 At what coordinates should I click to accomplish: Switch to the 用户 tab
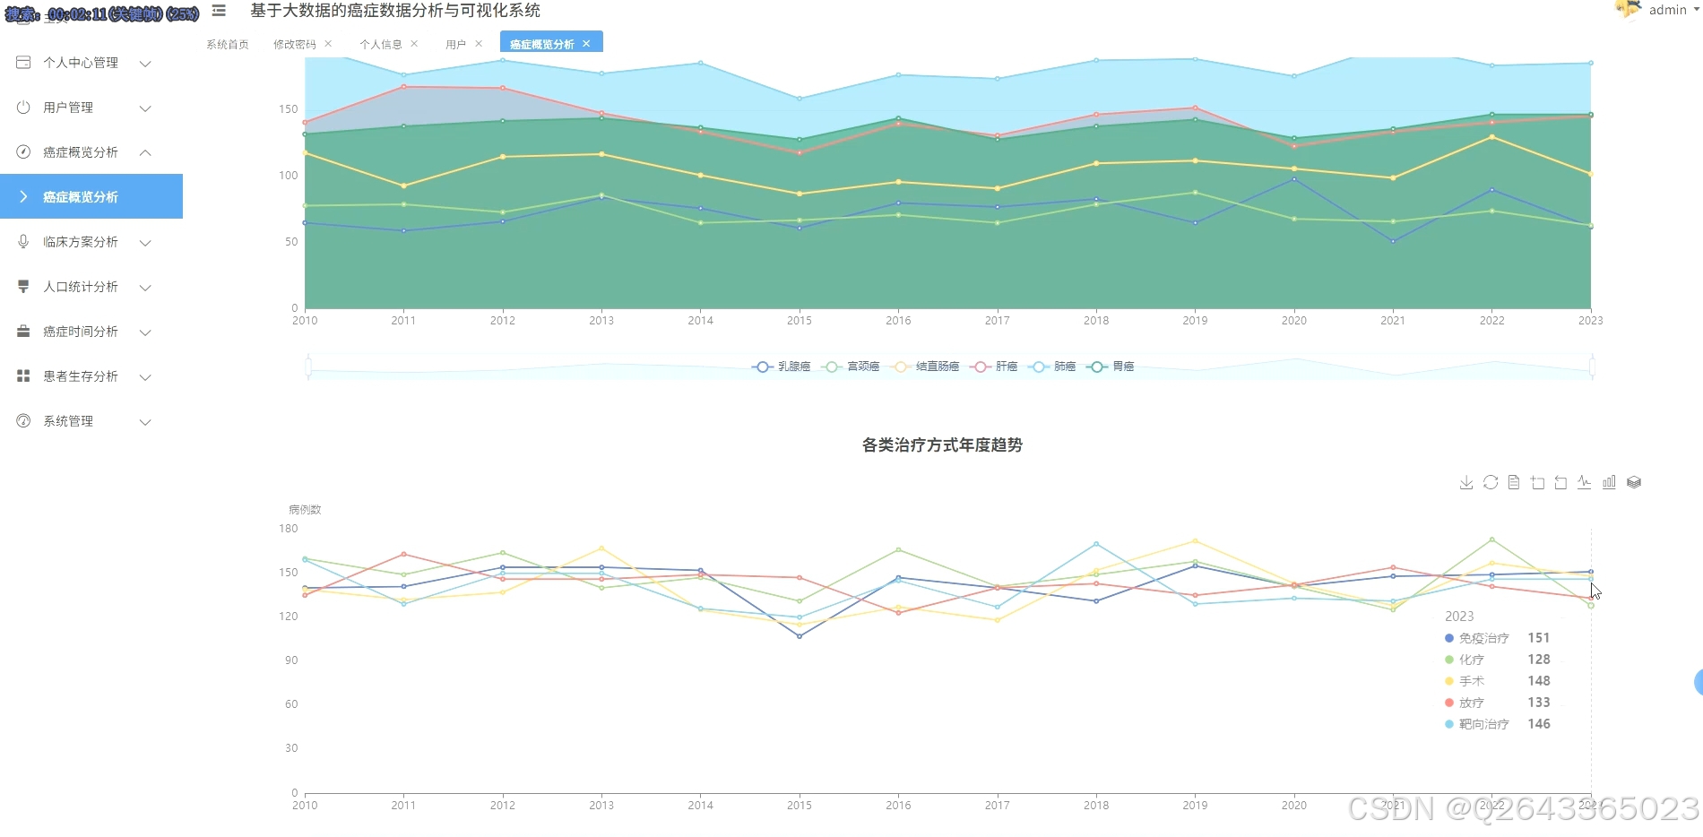(x=456, y=44)
